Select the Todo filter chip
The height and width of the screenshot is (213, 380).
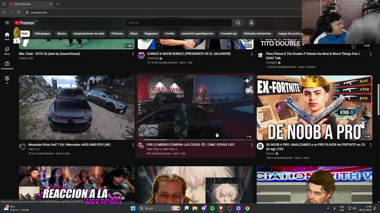[x=24, y=33]
